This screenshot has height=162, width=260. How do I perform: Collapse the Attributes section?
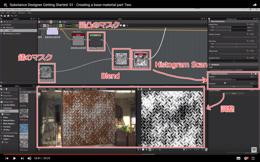[210, 65]
